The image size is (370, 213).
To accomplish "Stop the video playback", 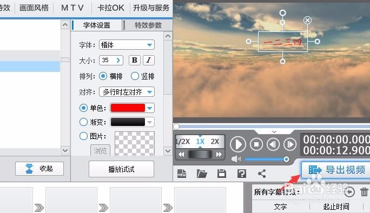I will [x=256, y=144].
